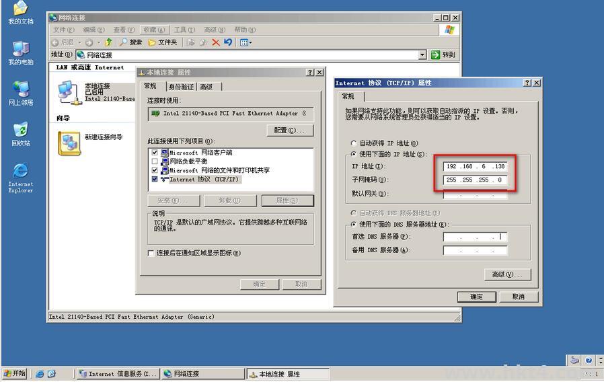
Task: Open the 新建连接向导 wizard icon
Action: [69, 143]
